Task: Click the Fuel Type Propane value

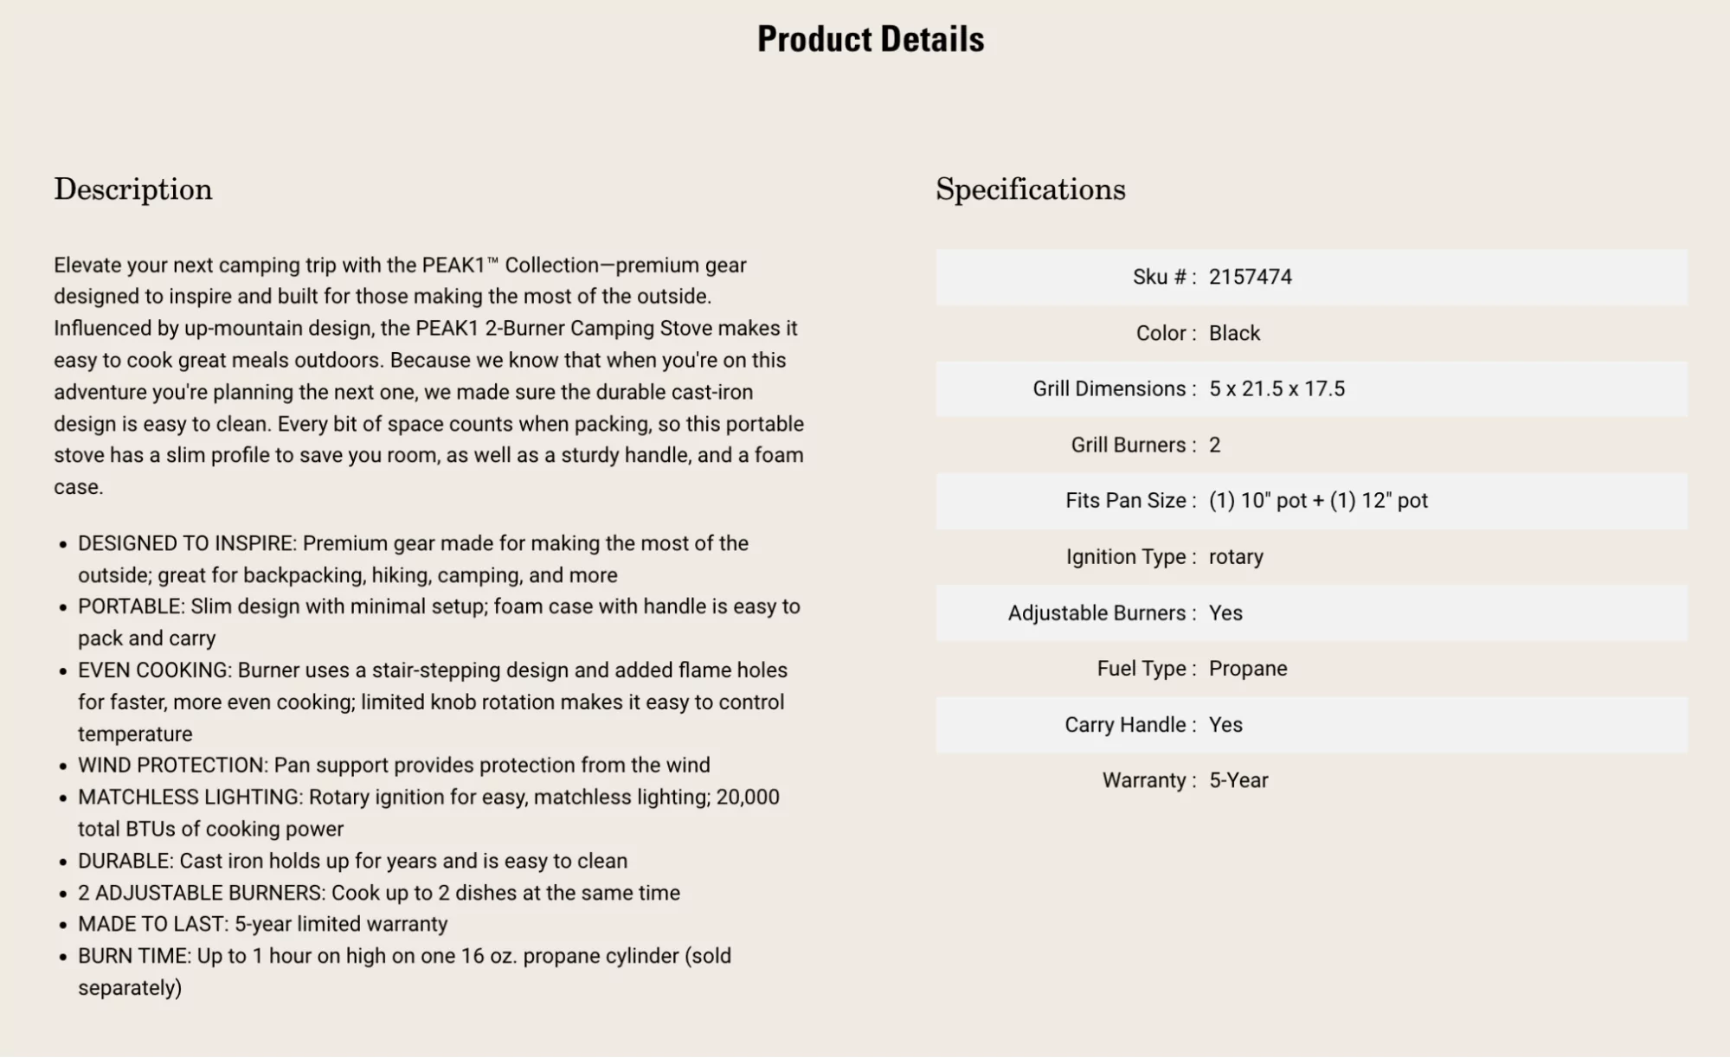Action: point(1247,668)
